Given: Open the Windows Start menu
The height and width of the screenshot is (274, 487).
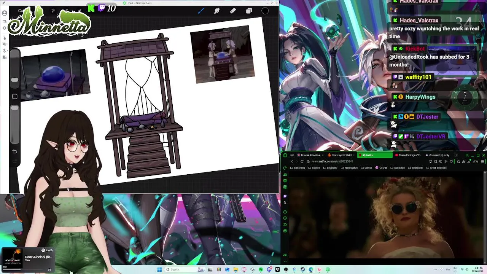Looking at the screenshot, I should pyautogui.click(x=159, y=269).
